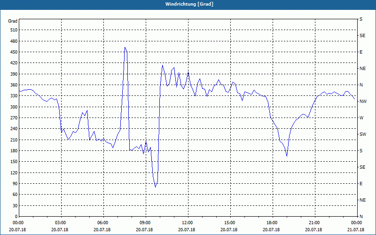Click the 20.07.18 date beneath 12:00

(x=187, y=230)
